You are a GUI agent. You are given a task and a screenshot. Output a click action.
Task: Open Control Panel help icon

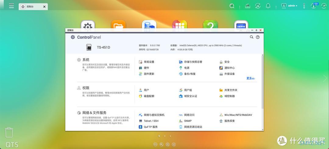pyautogui.click(x=258, y=37)
